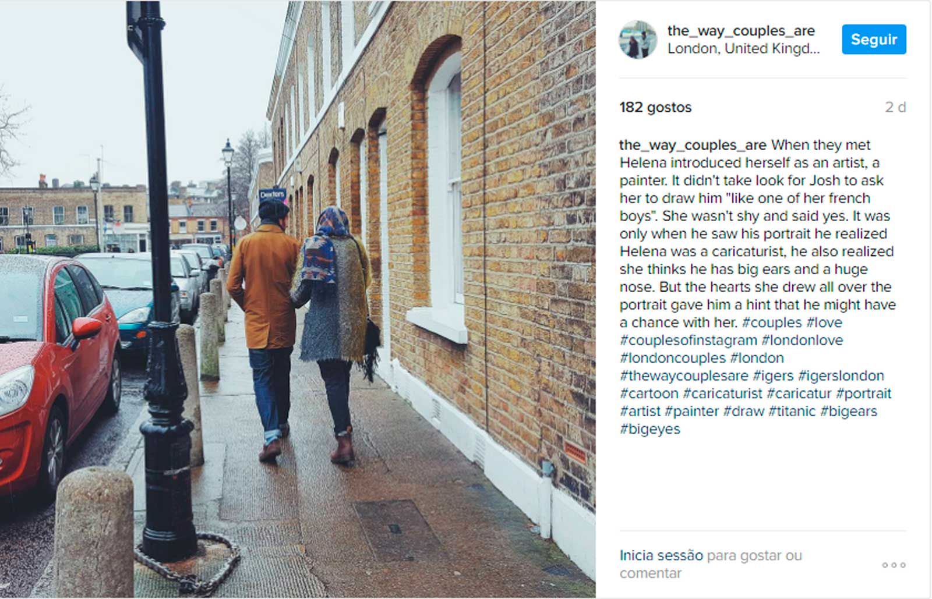Screen dimensions: 932x599
Task: Open the #londoncouples hashtag
Action: [673, 358]
